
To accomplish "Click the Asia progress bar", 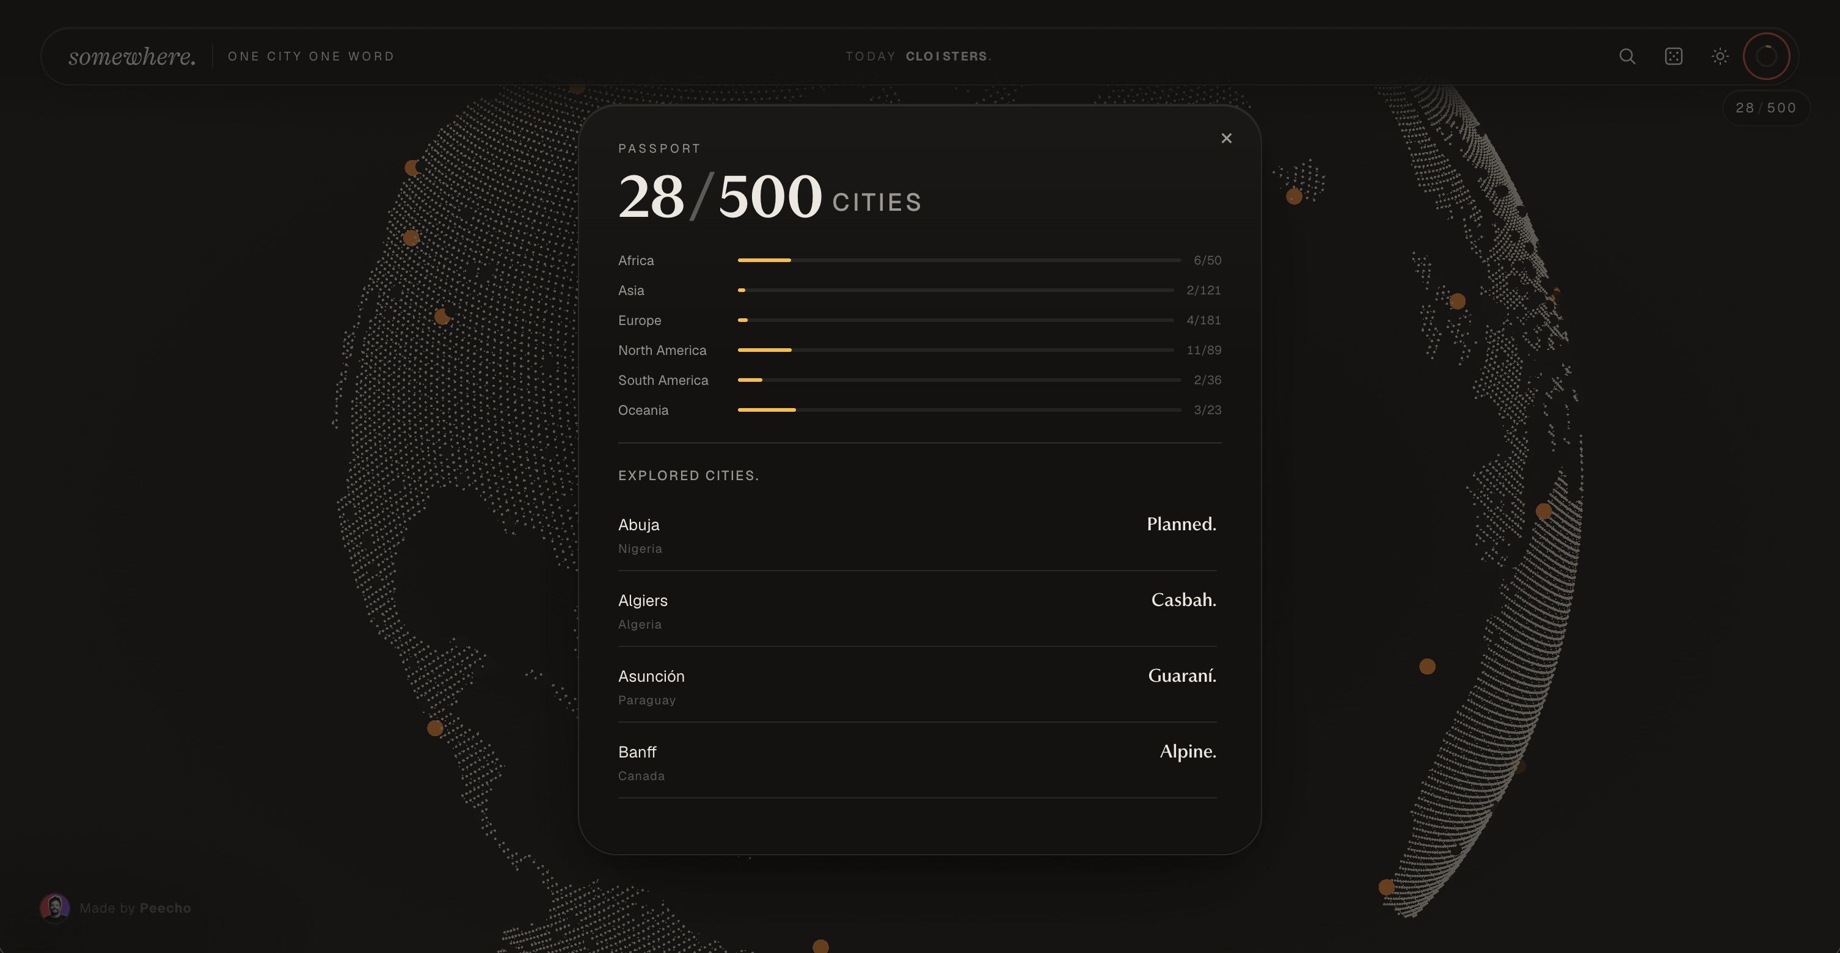I will pyautogui.click(x=955, y=291).
